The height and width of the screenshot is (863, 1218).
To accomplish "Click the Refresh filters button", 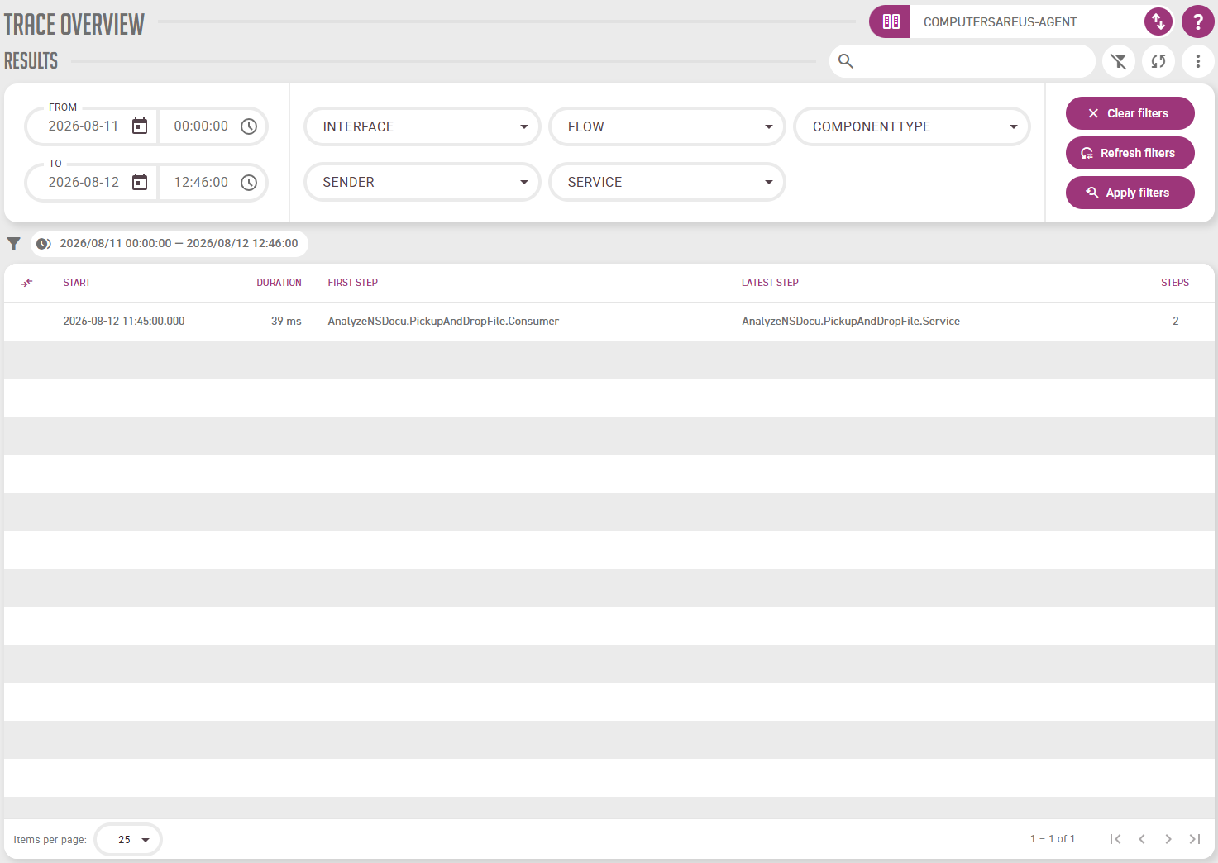I will pos(1130,153).
